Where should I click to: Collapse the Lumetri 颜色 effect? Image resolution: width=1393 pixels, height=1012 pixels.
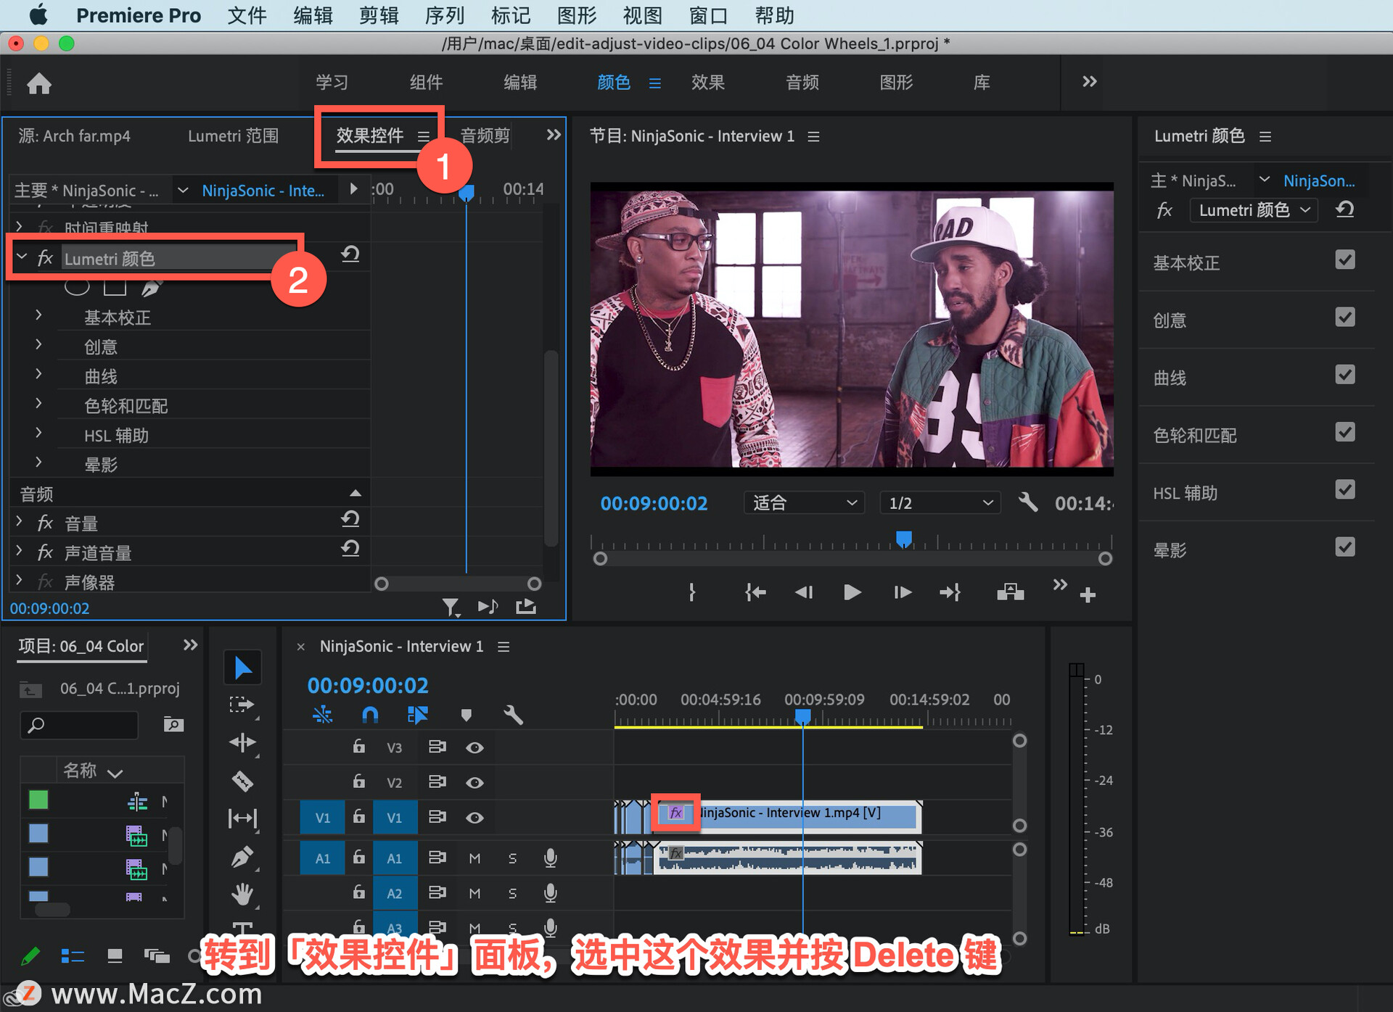click(22, 257)
